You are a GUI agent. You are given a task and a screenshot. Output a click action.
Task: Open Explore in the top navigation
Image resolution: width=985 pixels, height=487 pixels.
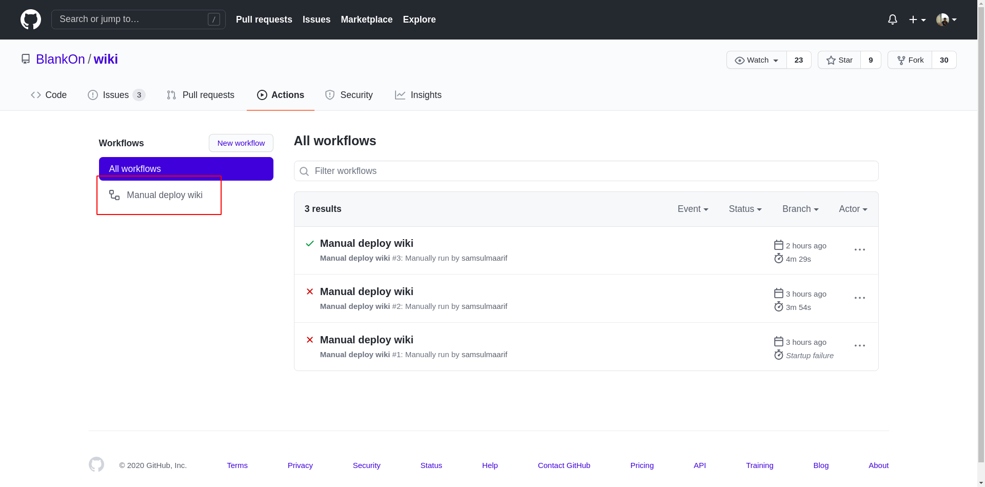(x=419, y=20)
